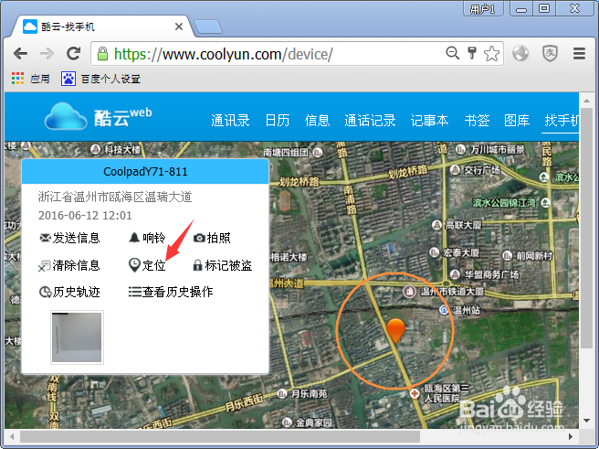Image resolution: width=599 pixels, height=449 pixels.
Task: Open the 书签 bookmarks tab
Action: coord(477,121)
